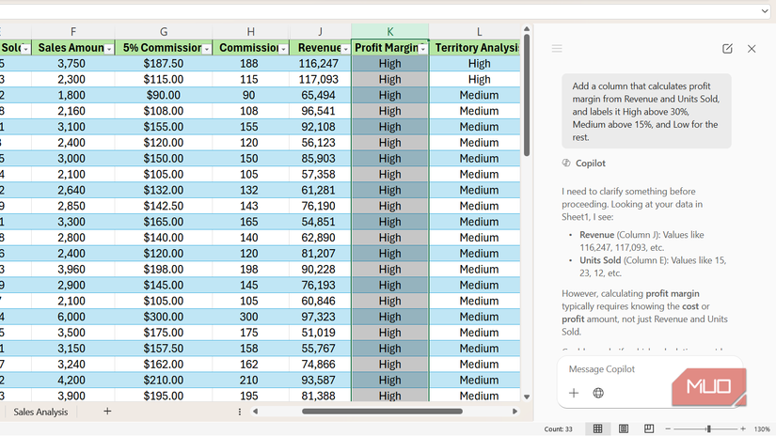Viewport: 776px width, 436px height.
Task: Click the Revenue cell 81,388
Action: [320, 396]
